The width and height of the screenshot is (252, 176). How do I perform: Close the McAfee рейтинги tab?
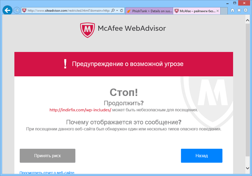coord(218,11)
